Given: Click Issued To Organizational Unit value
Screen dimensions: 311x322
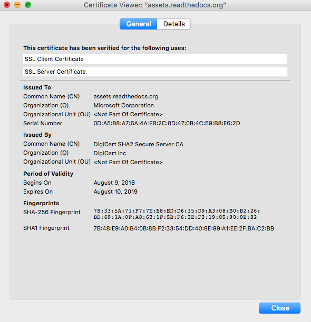Looking at the screenshot, I should coord(128,114).
